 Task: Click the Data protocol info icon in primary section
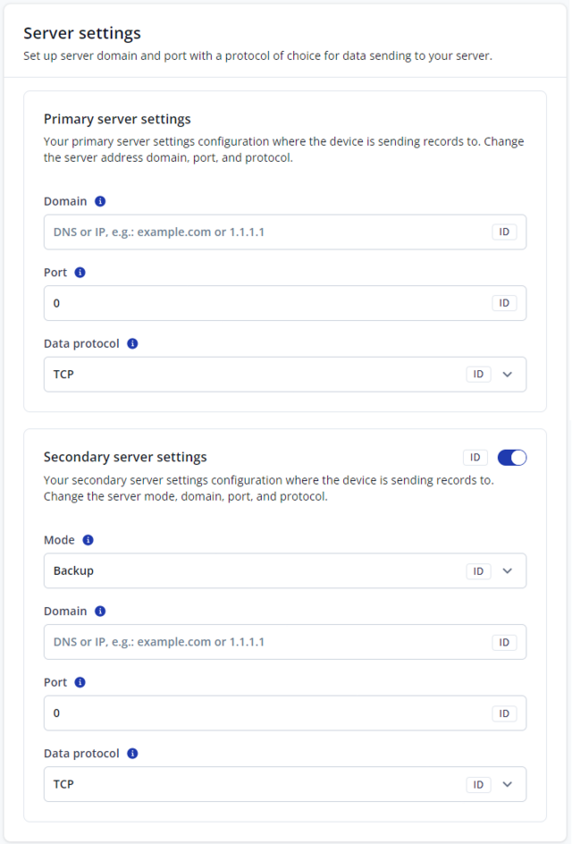[132, 343]
